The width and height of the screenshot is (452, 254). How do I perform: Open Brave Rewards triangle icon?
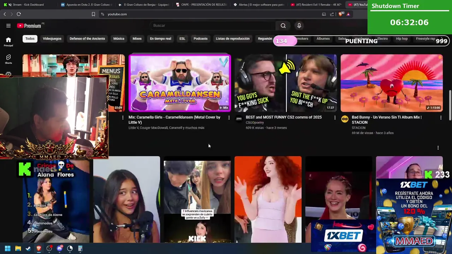click(x=348, y=14)
